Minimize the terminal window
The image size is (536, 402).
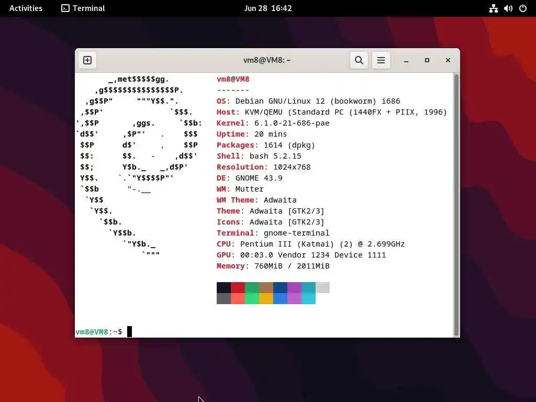pyautogui.click(x=406, y=61)
